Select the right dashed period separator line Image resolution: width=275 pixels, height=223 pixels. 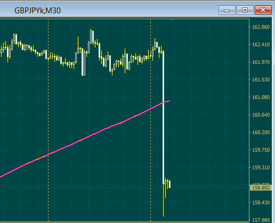click(x=151, y=120)
